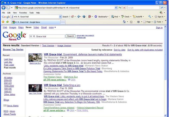Viewport: 169px width, 117px height.
Task: Expand the 'more' dropdown in Google navigation
Action: pos(52,27)
